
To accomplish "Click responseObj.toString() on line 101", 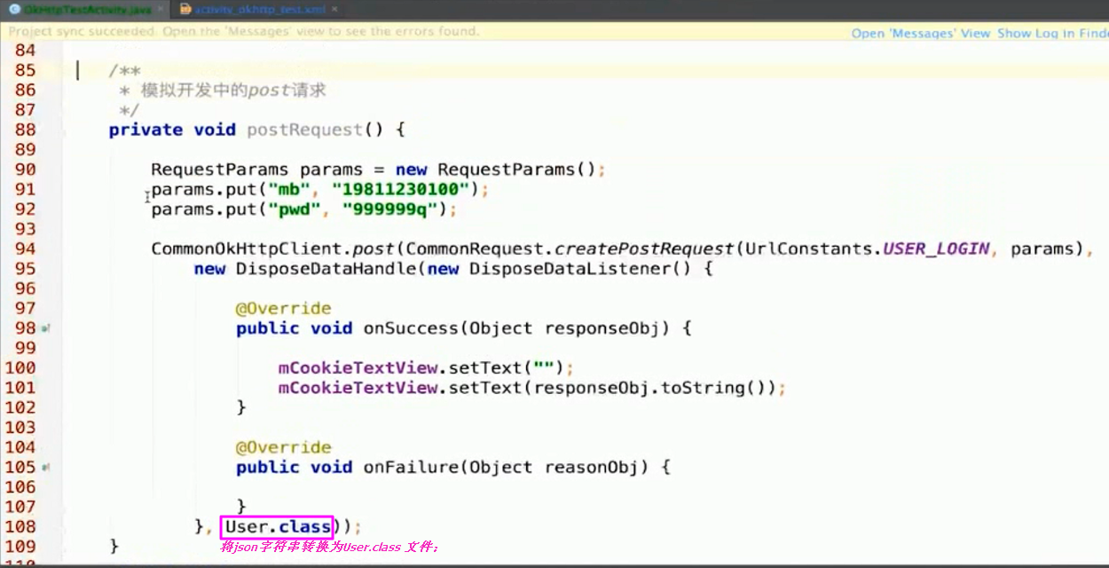I will 650,388.
